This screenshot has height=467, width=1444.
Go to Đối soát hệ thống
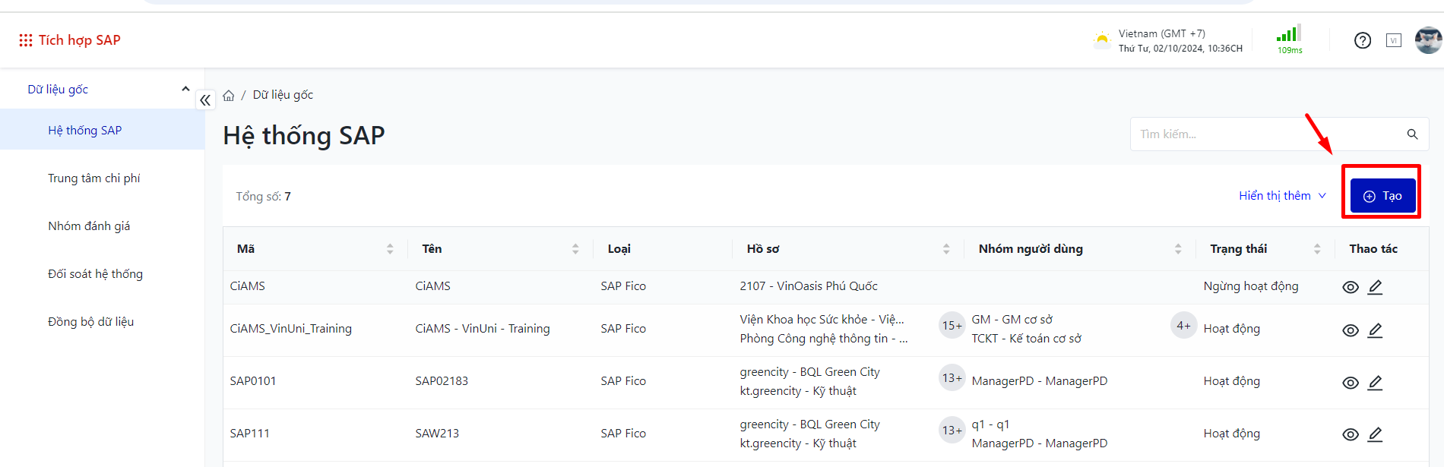pyautogui.click(x=95, y=274)
